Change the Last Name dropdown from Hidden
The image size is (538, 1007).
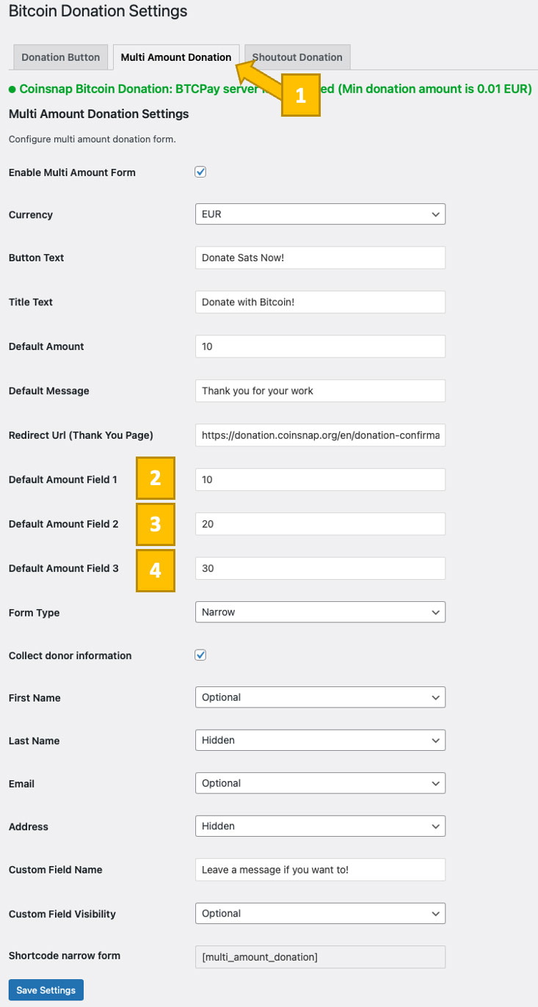[x=320, y=741]
